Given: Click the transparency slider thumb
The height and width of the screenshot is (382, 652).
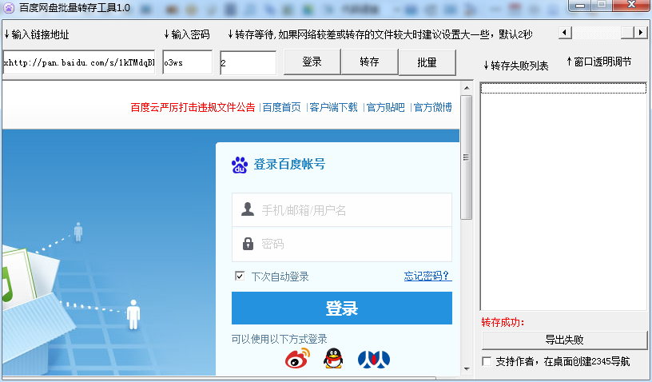Looking at the screenshot, I should (627, 33).
